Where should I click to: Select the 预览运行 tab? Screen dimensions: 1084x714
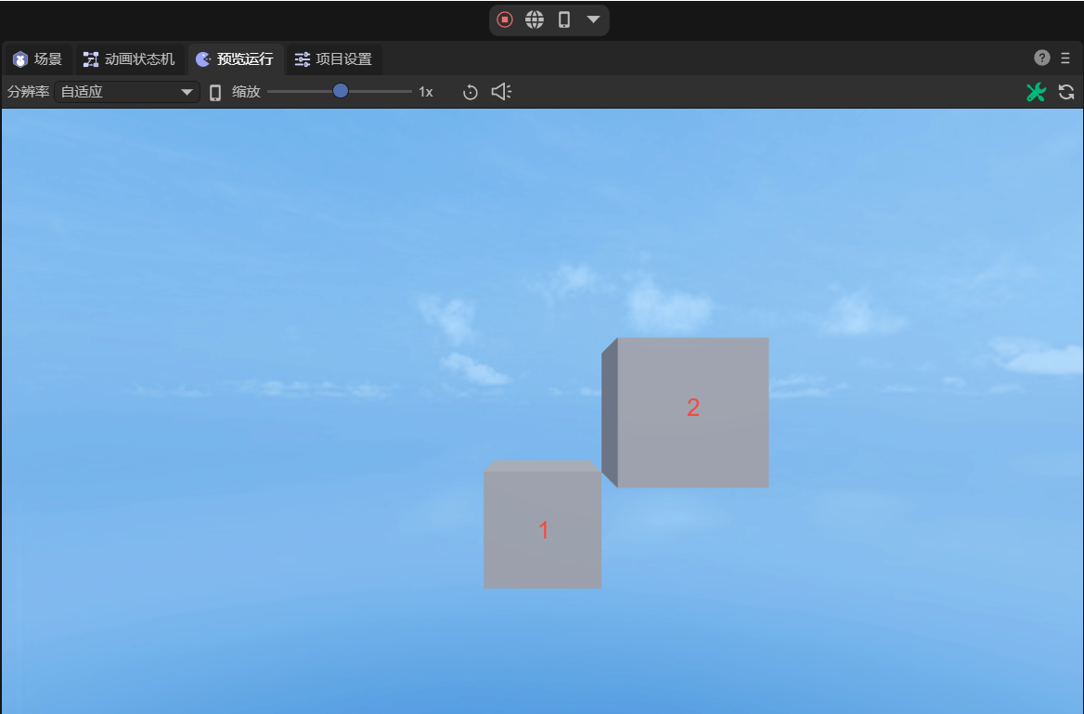236,59
